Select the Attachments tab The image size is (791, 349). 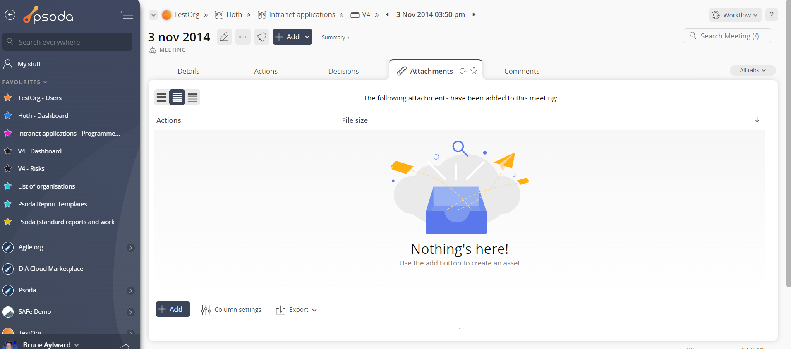[x=431, y=71]
